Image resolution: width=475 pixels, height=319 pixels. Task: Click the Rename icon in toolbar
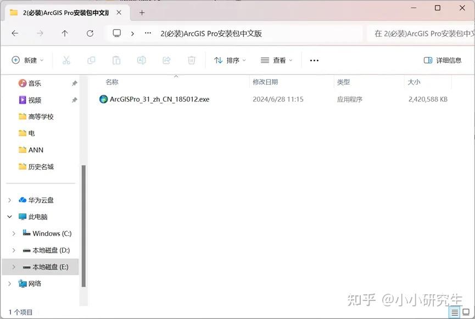tap(142, 60)
